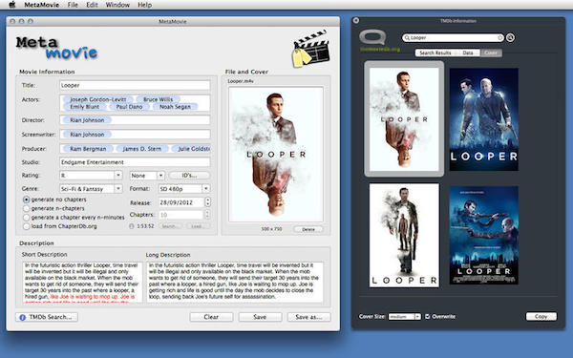Select the Bruce Willis actor token
Screen dimensions: 573x358
coord(158,99)
